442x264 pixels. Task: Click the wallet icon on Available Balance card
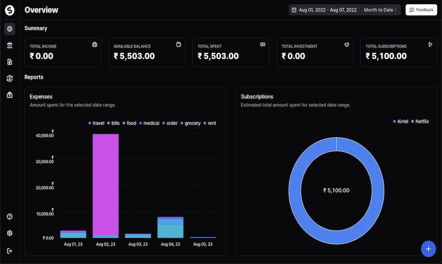[x=179, y=44]
